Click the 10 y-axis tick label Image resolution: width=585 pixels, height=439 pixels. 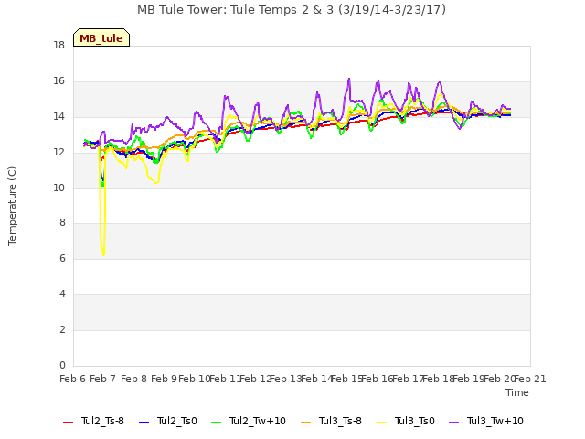click(58, 187)
